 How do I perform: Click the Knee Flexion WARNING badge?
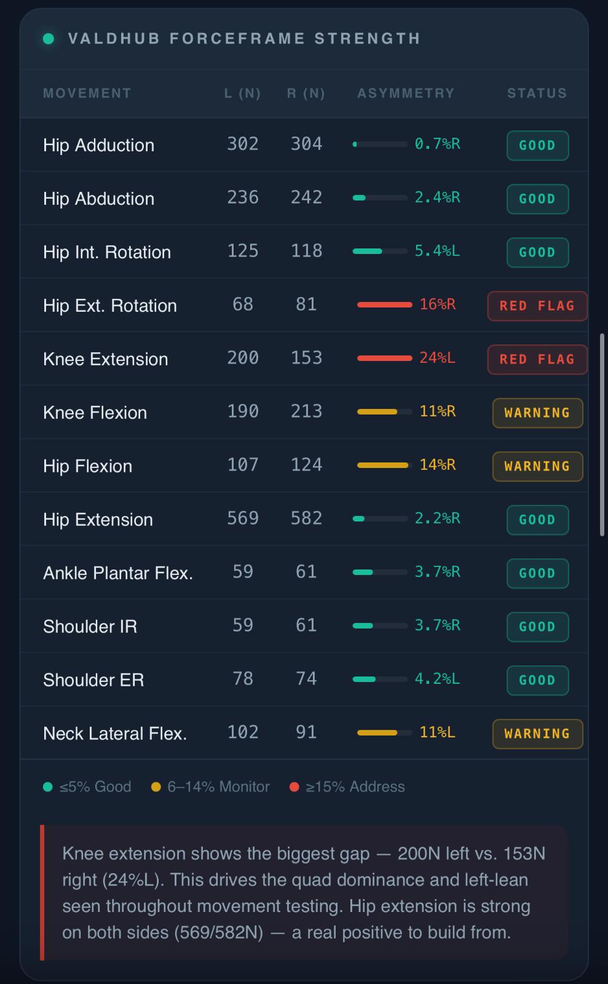537,413
